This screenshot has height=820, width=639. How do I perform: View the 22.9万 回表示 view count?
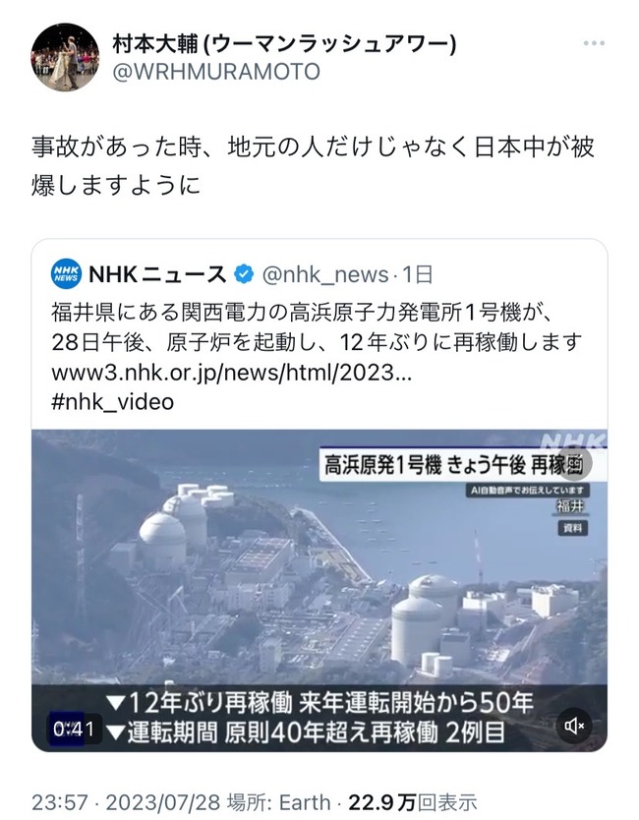coord(413,802)
